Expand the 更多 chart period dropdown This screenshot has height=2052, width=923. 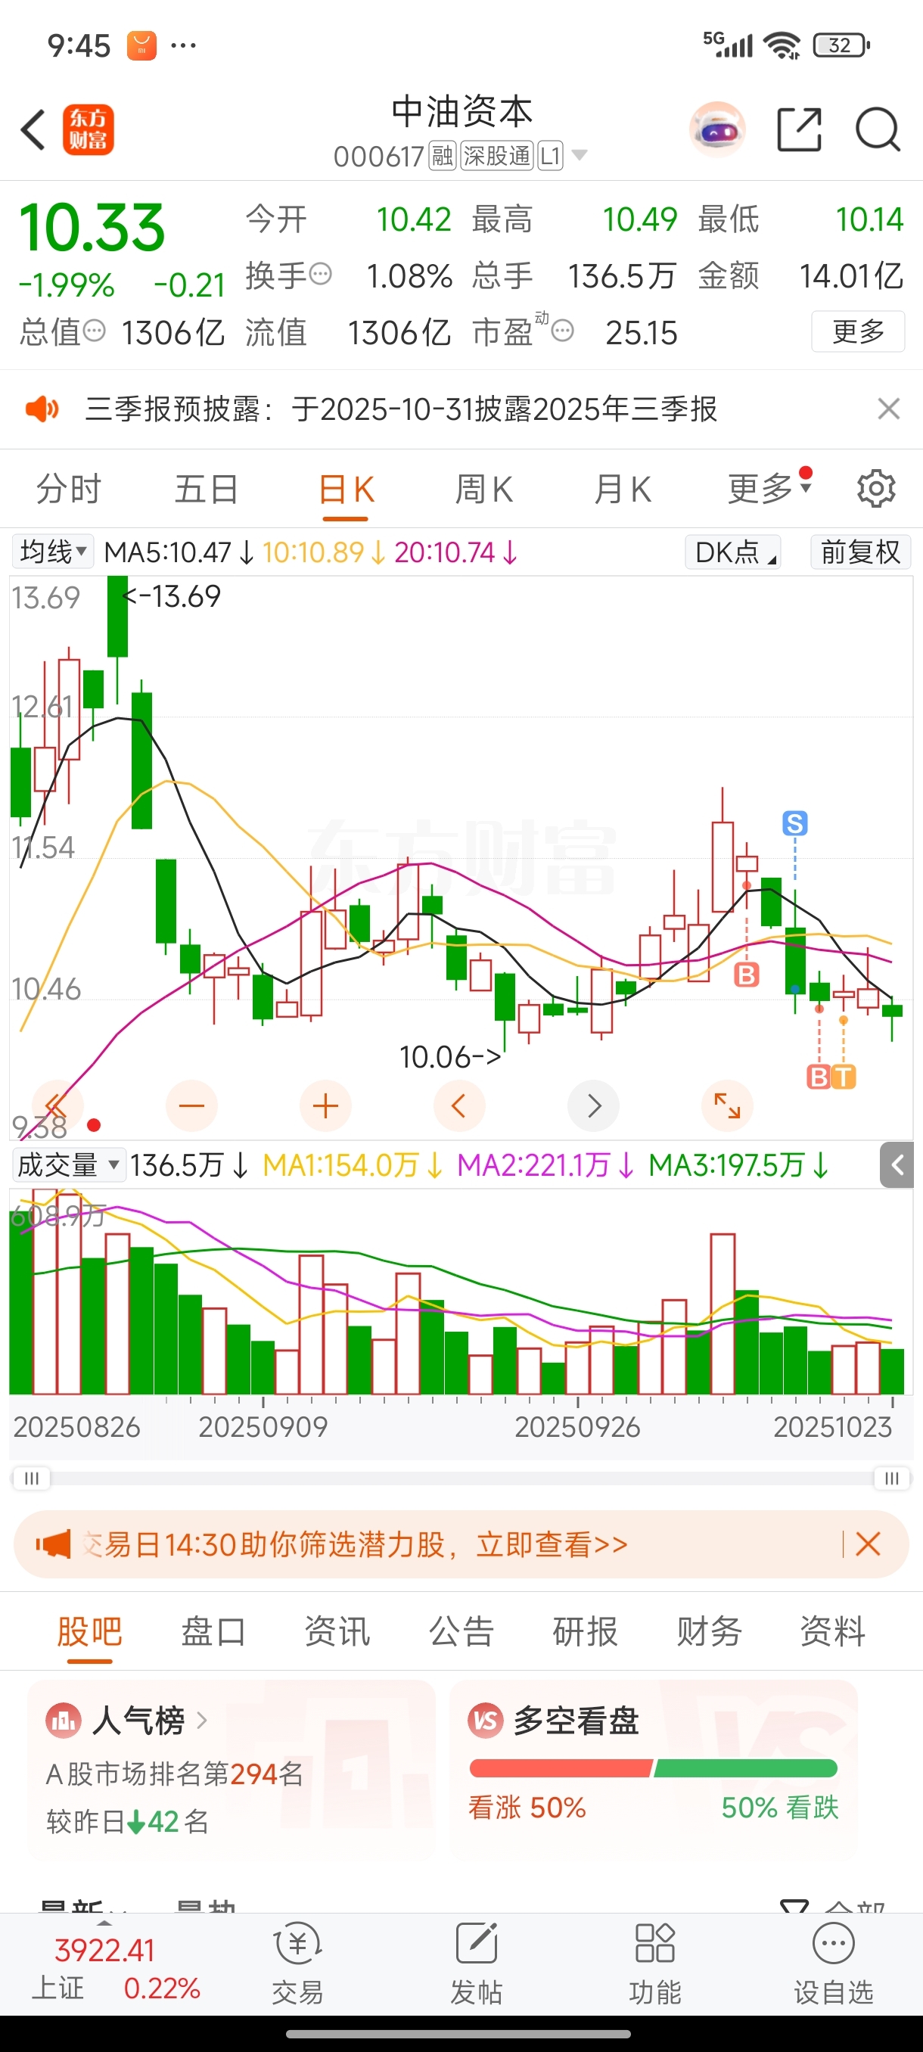[x=769, y=488]
